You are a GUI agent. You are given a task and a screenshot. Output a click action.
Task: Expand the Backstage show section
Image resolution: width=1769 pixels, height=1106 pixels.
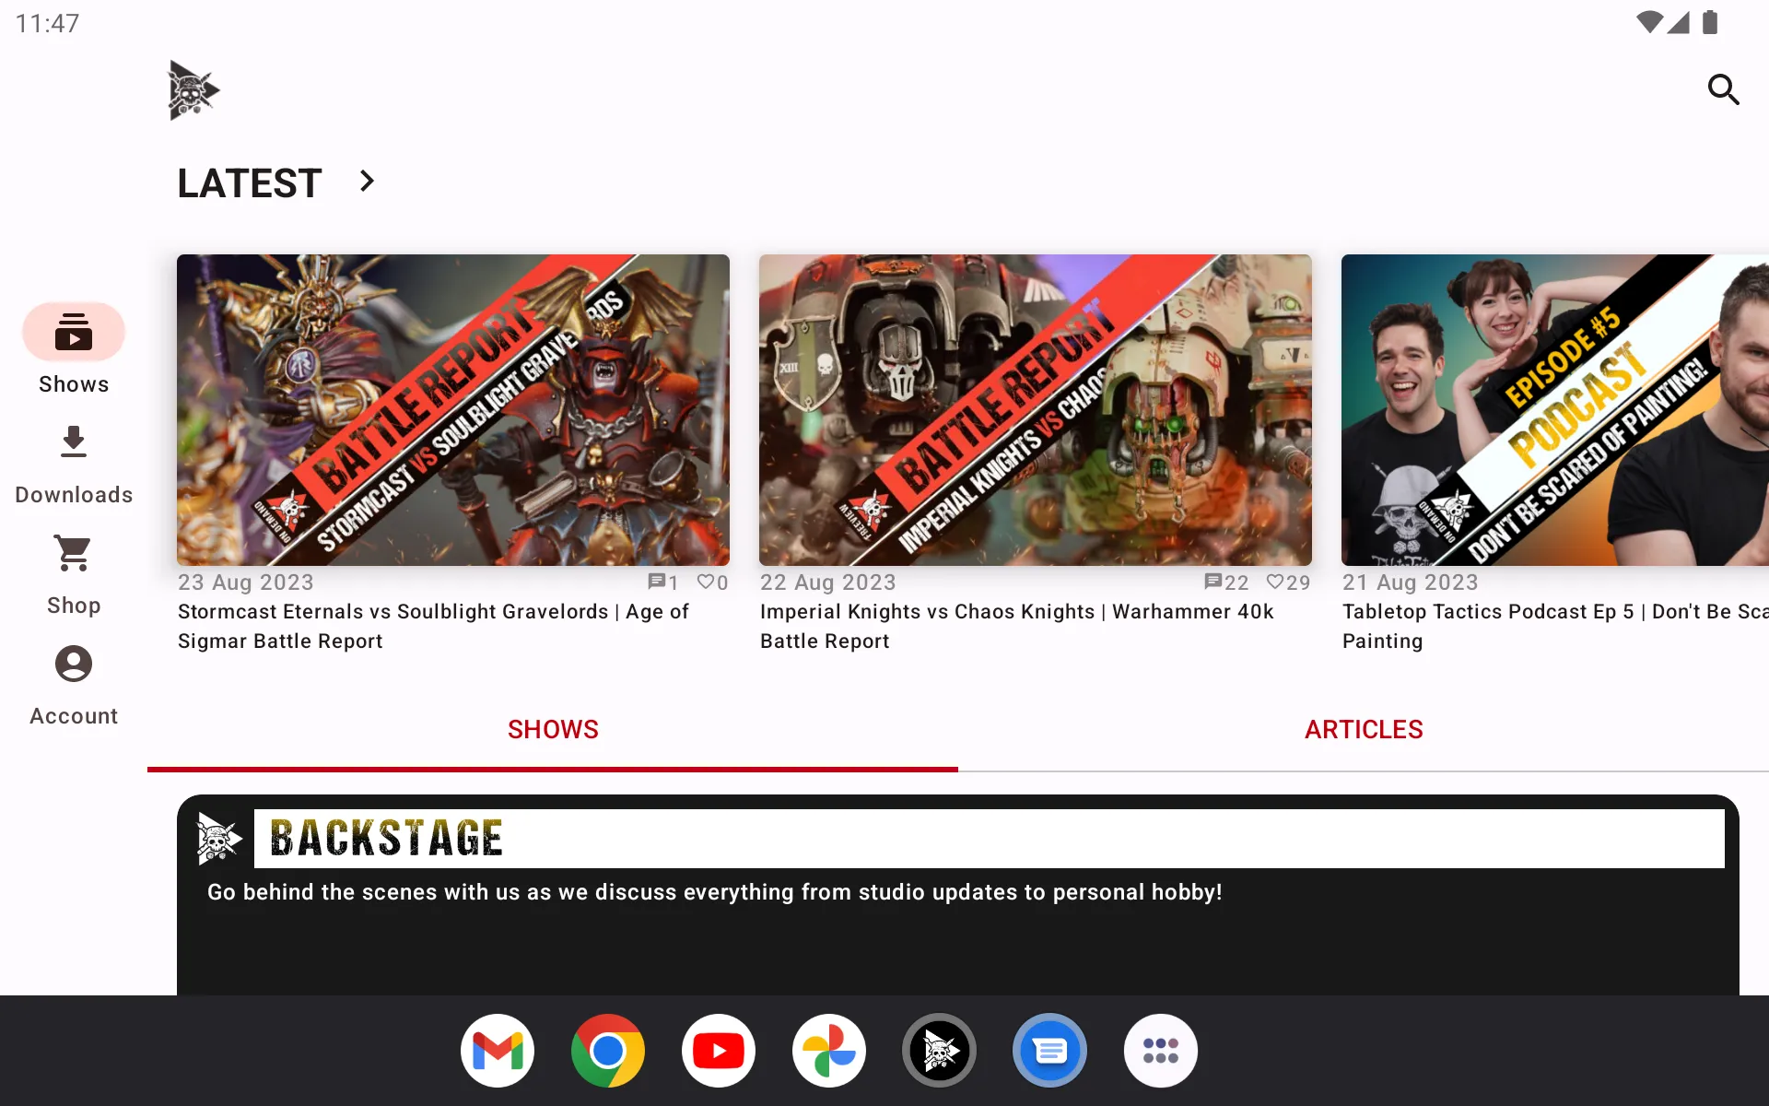click(957, 837)
